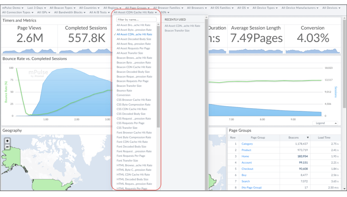The width and height of the screenshot is (347, 197).
Task: Click the metric list scrollbar
Action: tap(158, 76)
